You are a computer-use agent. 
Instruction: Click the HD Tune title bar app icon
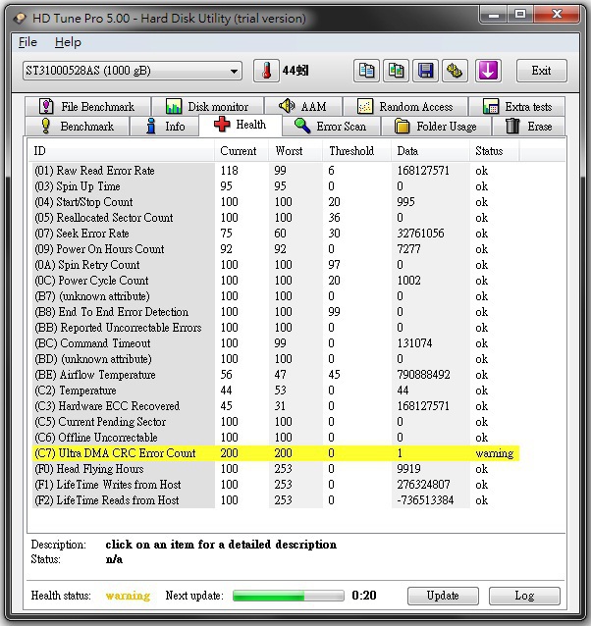[x=20, y=18]
